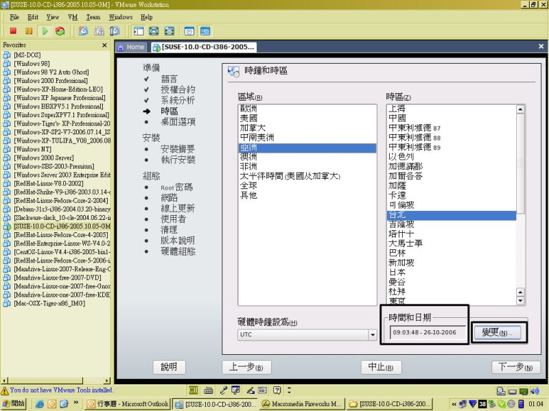Close the SUSE VM tab with the X
Screen dimensions: 549x411
click(541, 47)
